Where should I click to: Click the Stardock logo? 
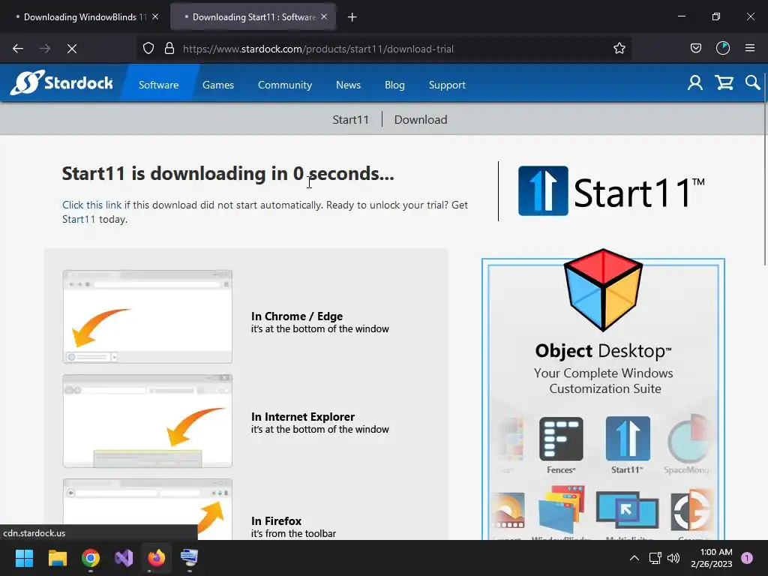click(x=61, y=82)
